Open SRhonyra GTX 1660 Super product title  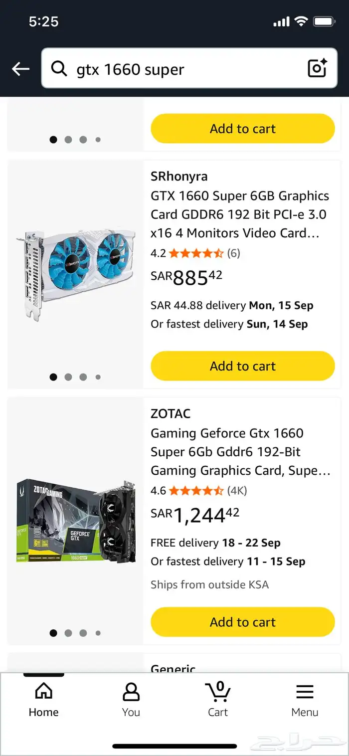[x=240, y=214]
